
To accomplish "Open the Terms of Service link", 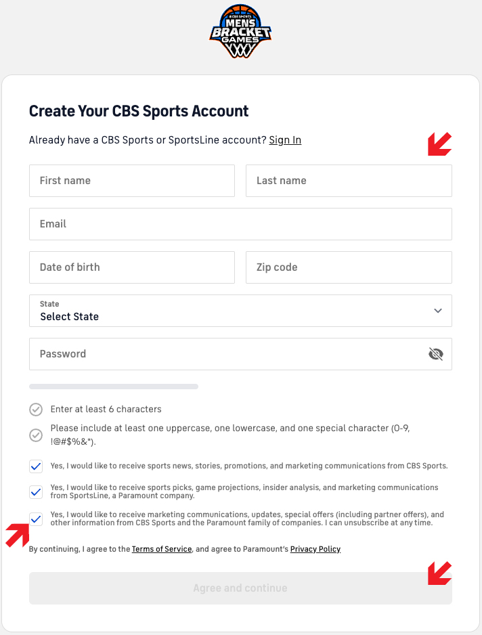I will (162, 550).
